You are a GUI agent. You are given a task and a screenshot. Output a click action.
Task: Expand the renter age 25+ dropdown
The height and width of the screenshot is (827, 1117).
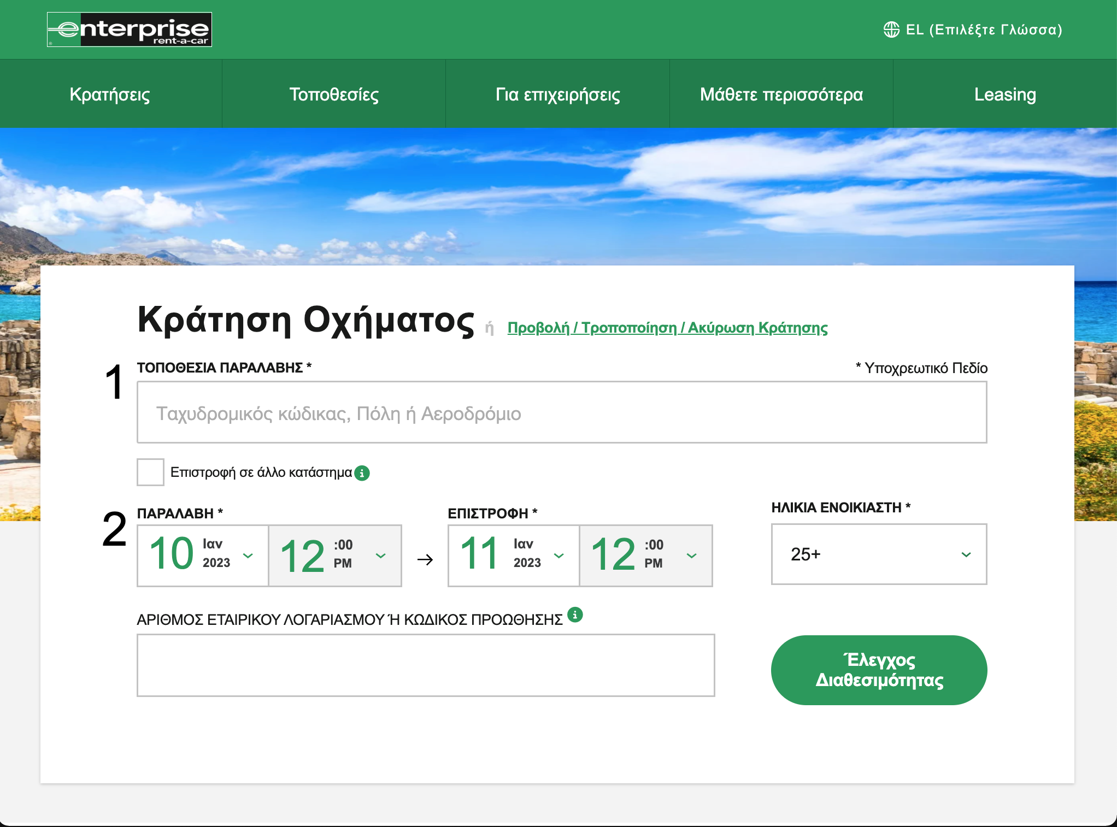pos(878,554)
